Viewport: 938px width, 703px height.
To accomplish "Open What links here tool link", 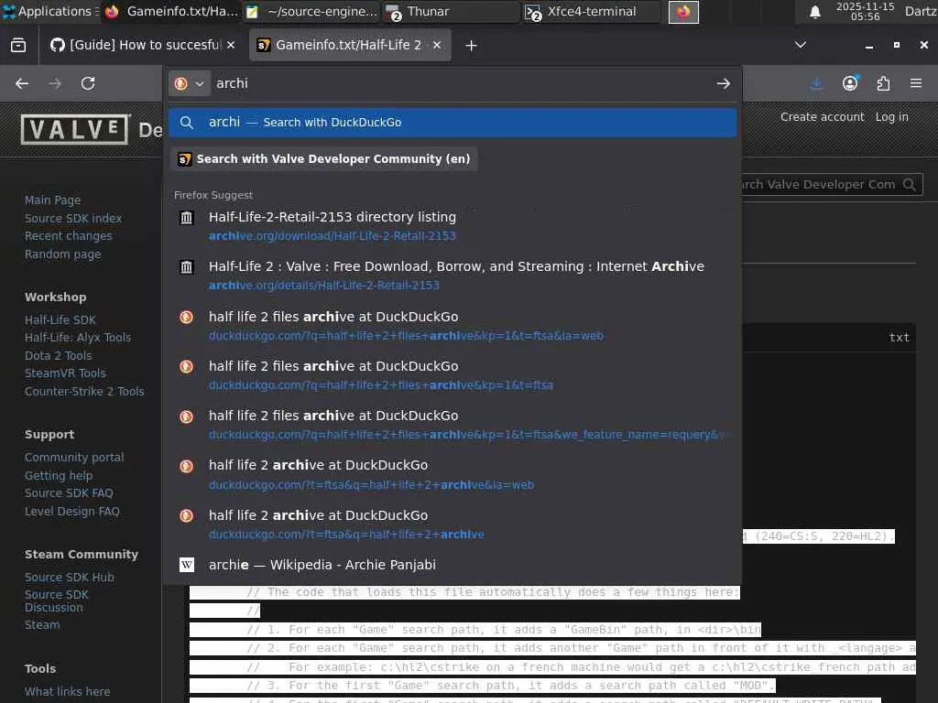I will pyautogui.click(x=67, y=692).
